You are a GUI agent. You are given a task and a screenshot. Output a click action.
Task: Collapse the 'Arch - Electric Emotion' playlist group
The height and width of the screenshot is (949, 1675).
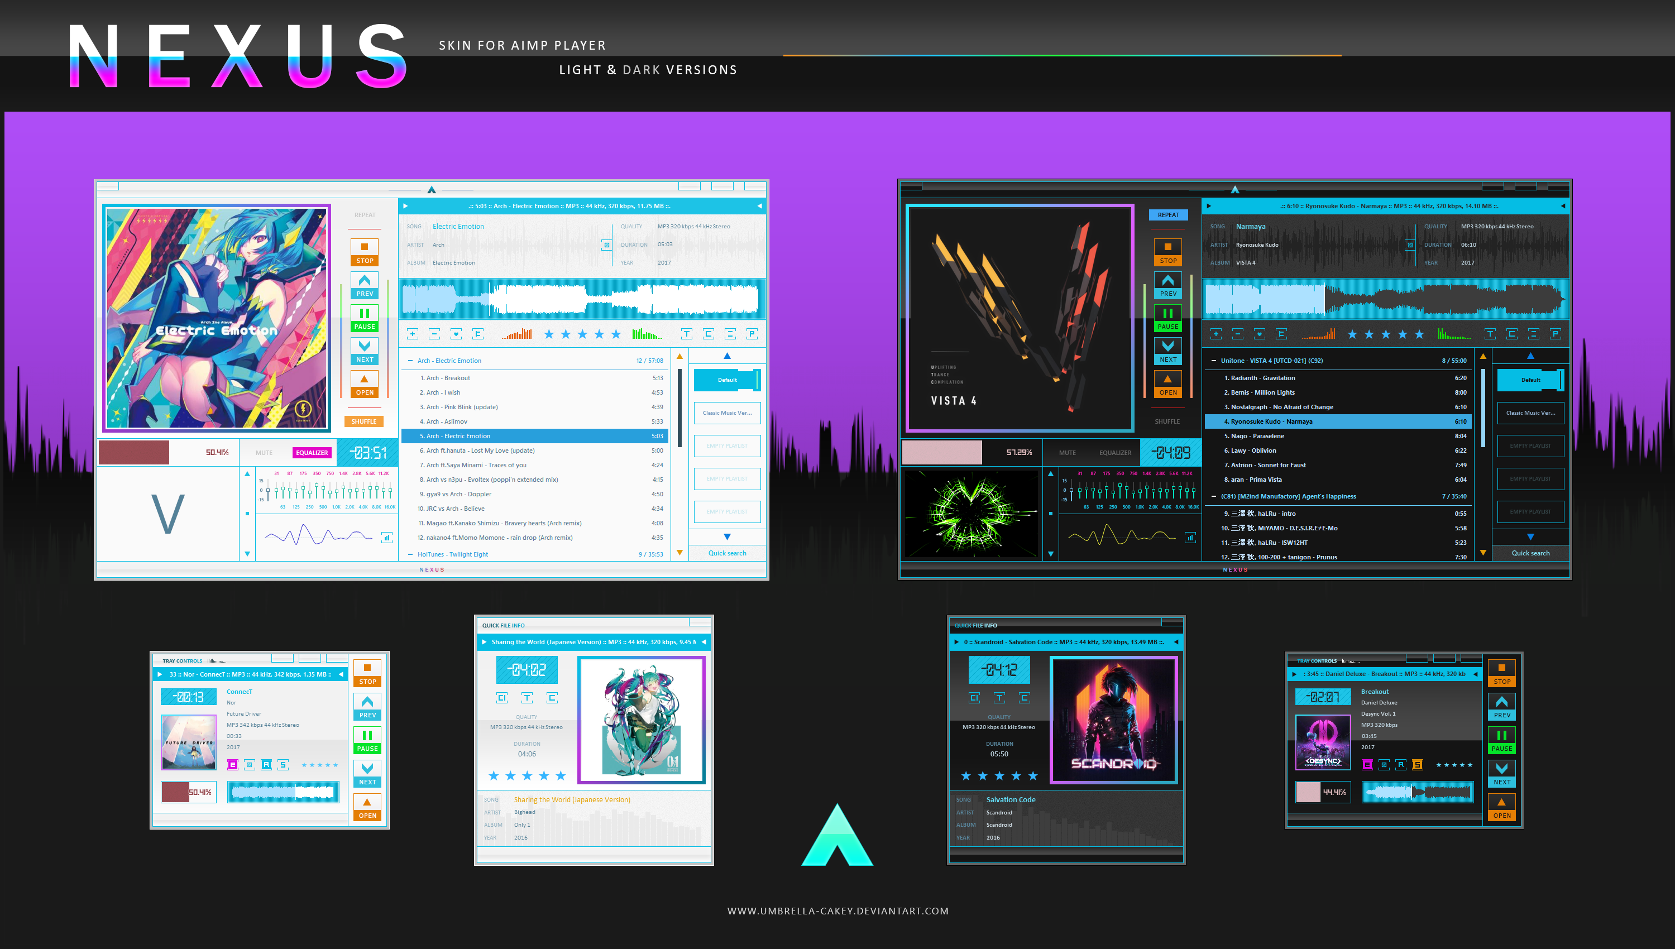tap(410, 361)
